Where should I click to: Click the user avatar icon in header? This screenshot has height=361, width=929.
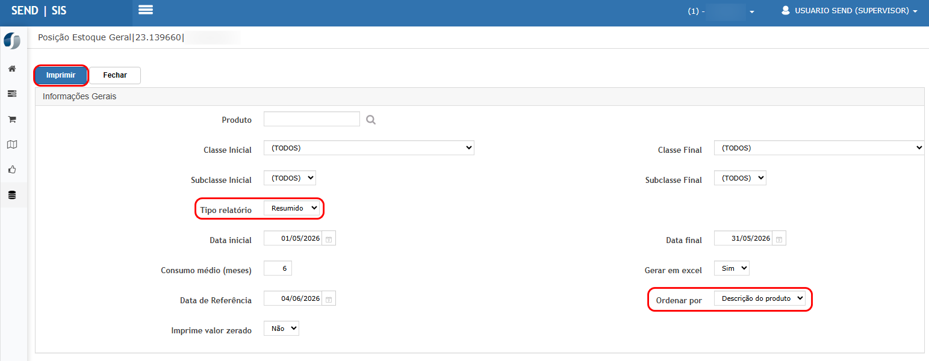[785, 11]
